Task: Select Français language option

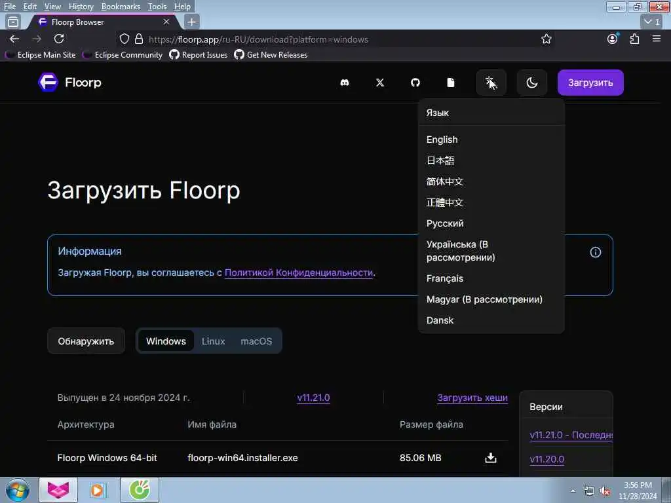Action: [445, 278]
